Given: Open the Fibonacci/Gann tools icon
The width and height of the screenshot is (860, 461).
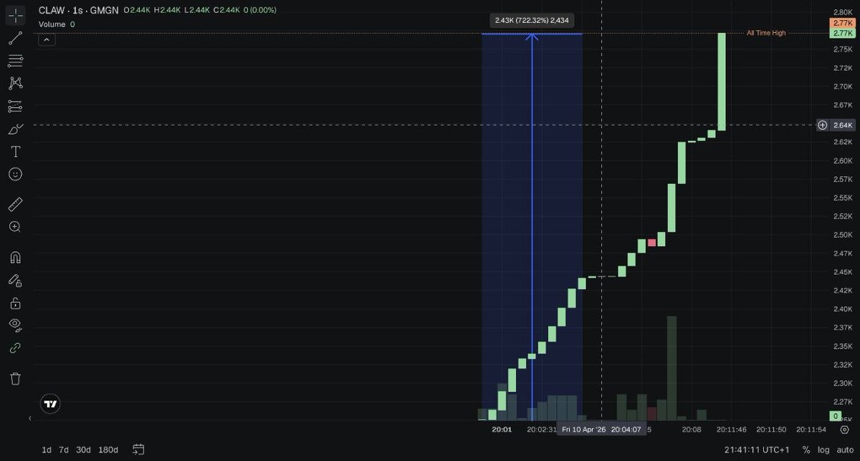Looking at the screenshot, I should pos(16,61).
